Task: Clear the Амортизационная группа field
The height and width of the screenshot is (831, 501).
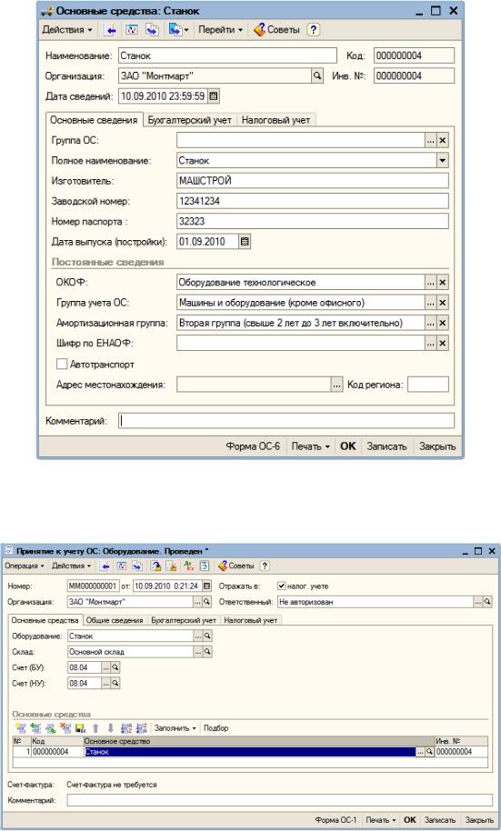Action: tap(443, 323)
